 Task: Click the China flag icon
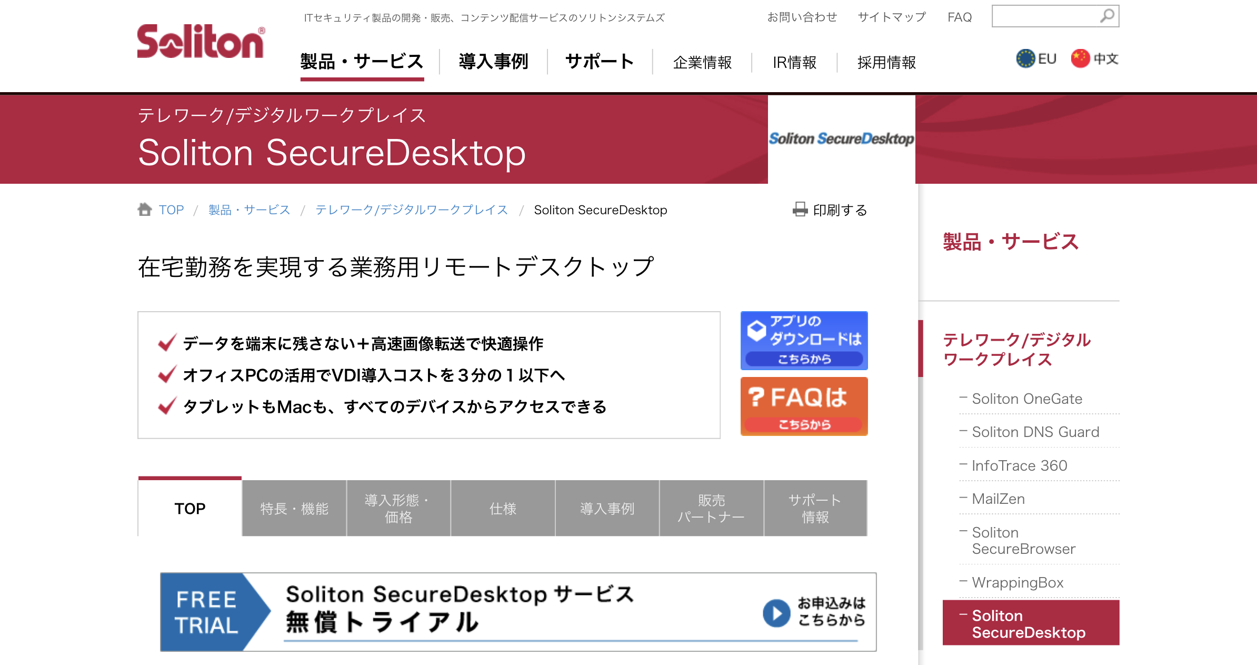coord(1080,58)
